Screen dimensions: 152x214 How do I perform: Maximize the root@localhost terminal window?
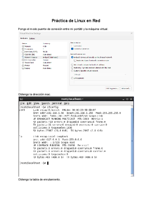tap(127, 99)
